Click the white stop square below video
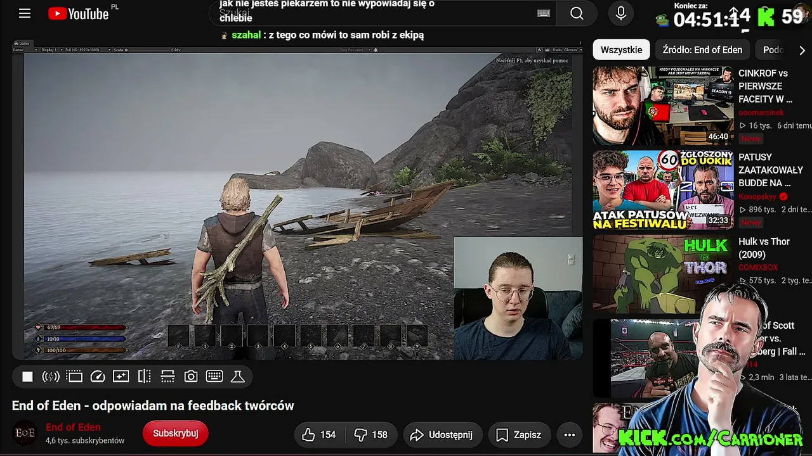Screen dimensions: 812x456 pos(27,377)
